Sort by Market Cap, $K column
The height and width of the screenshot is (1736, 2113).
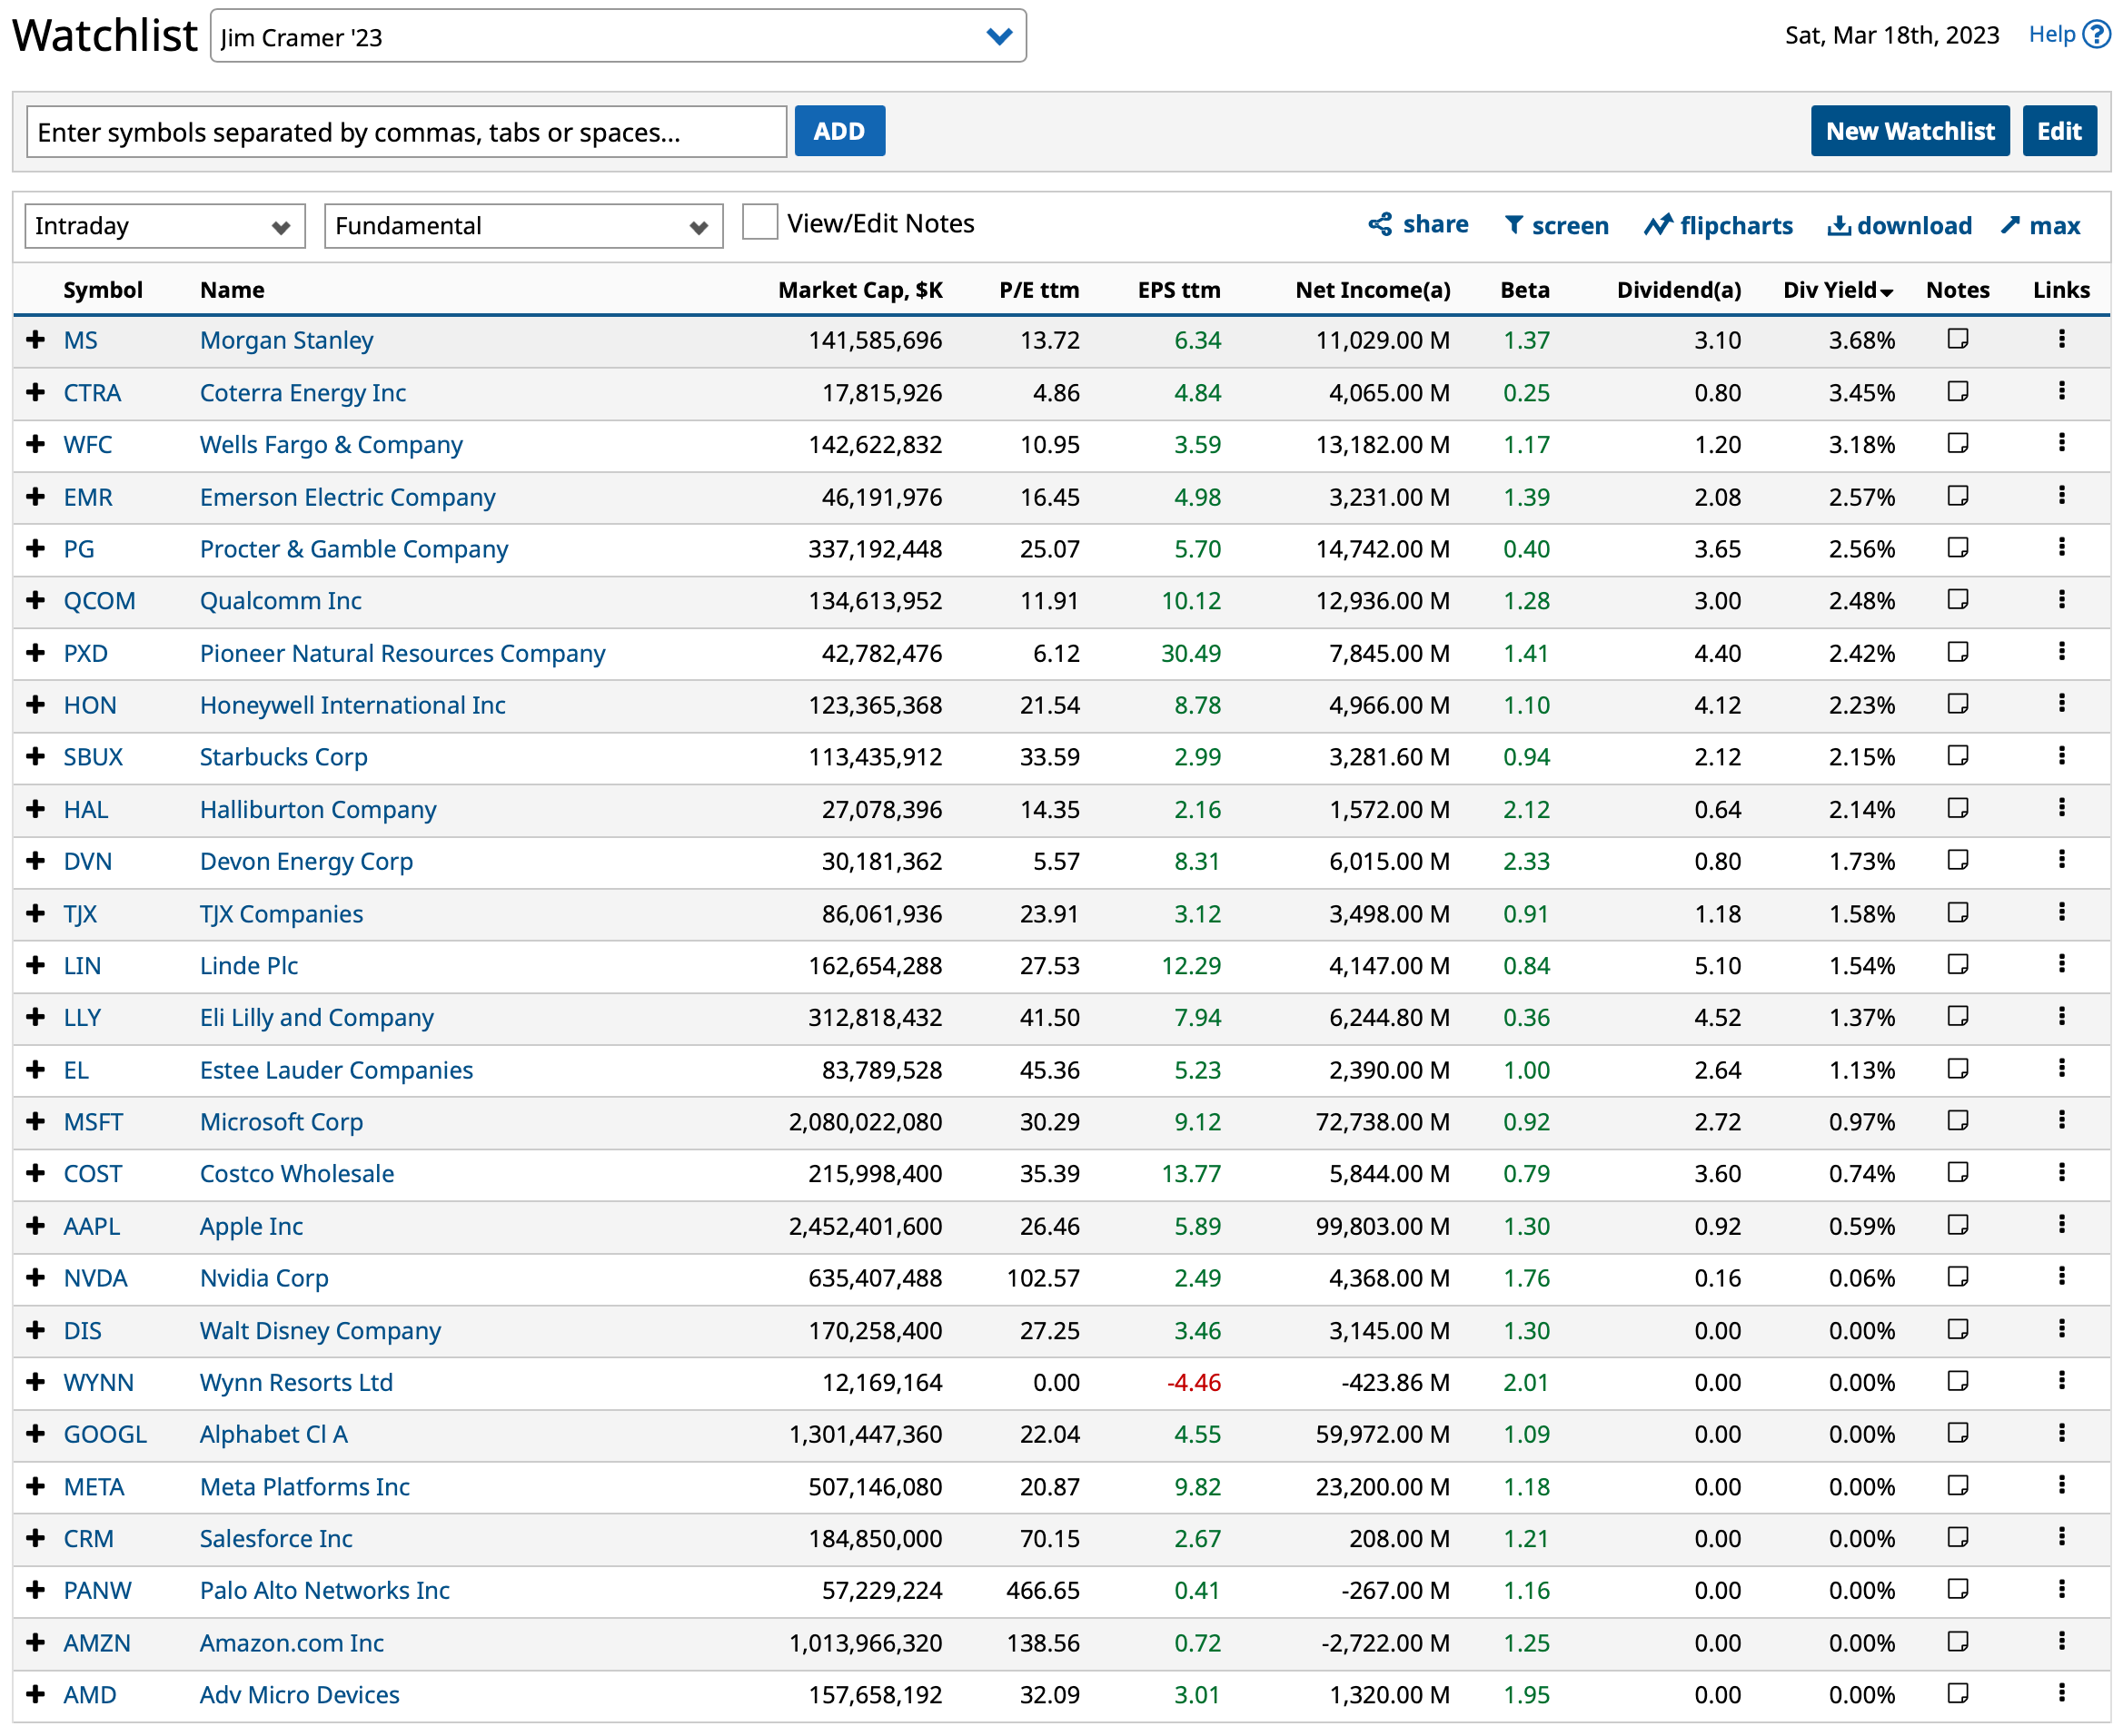(859, 290)
